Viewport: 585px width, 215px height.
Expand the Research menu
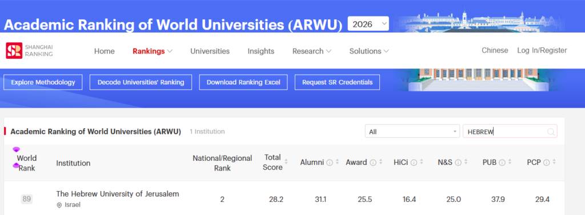coord(312,51)
